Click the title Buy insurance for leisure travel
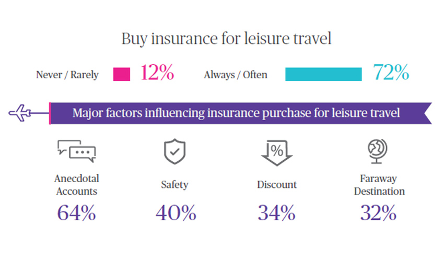The image size is (444, 261). click(226, 39)
